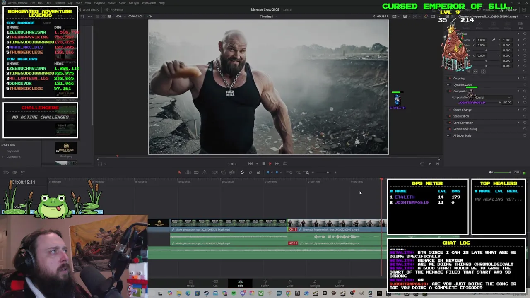
Task: Open the 60% viewer zoom dropdown
Action: click(120, 16)
